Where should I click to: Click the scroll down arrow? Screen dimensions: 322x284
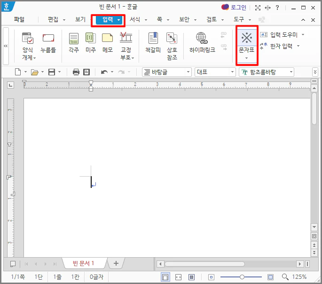point(314,227)
